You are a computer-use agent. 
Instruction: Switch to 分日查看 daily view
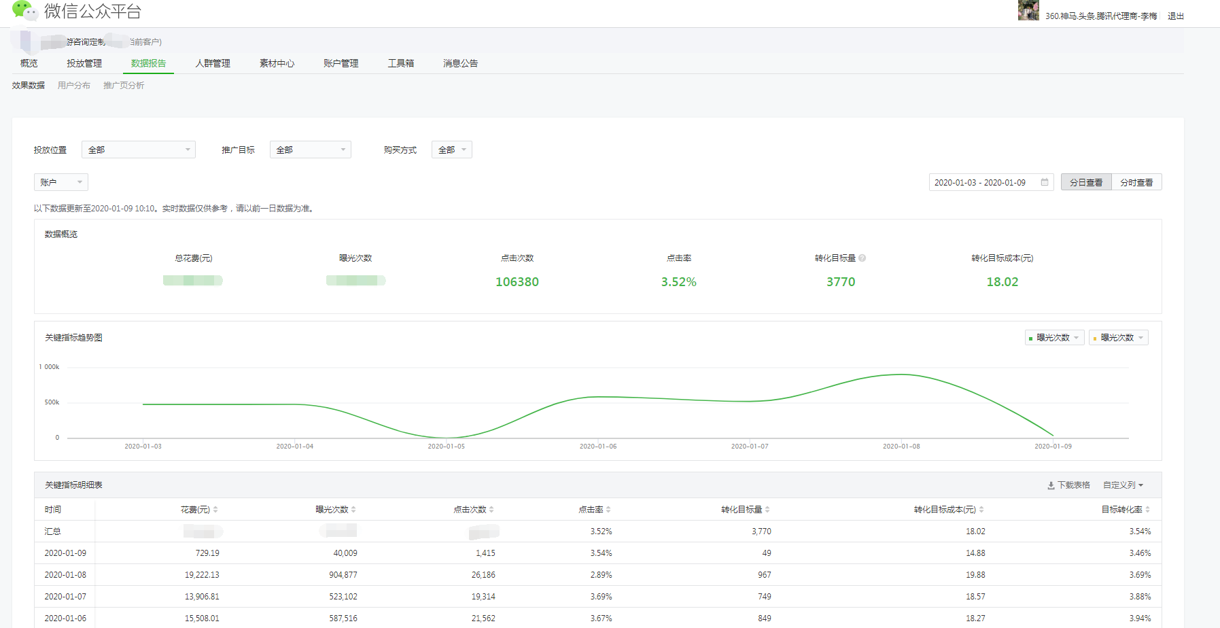(1086, 182)
